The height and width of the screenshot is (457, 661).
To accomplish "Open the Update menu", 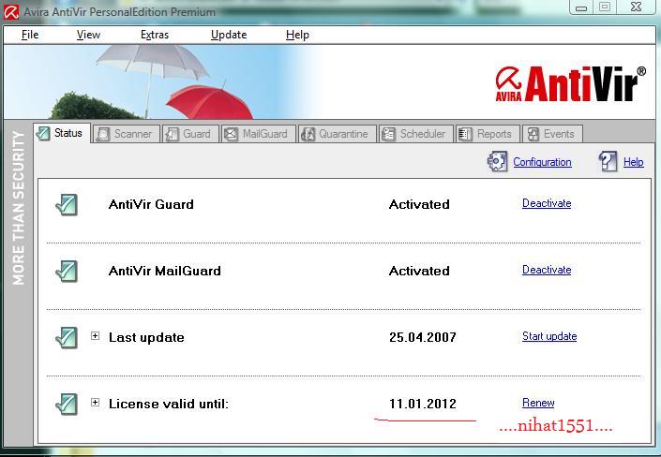I will pyautogui.click(x=229, y=35).
